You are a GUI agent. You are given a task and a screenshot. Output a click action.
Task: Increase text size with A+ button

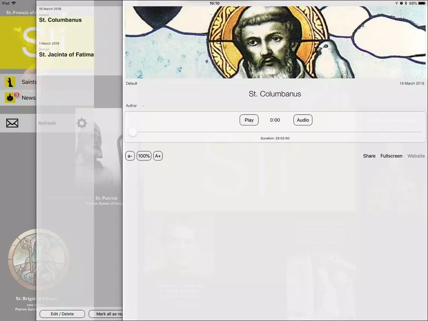point(158,156)
